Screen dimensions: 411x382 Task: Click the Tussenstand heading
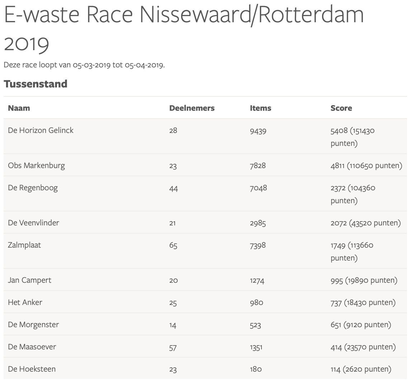(36, 84)
